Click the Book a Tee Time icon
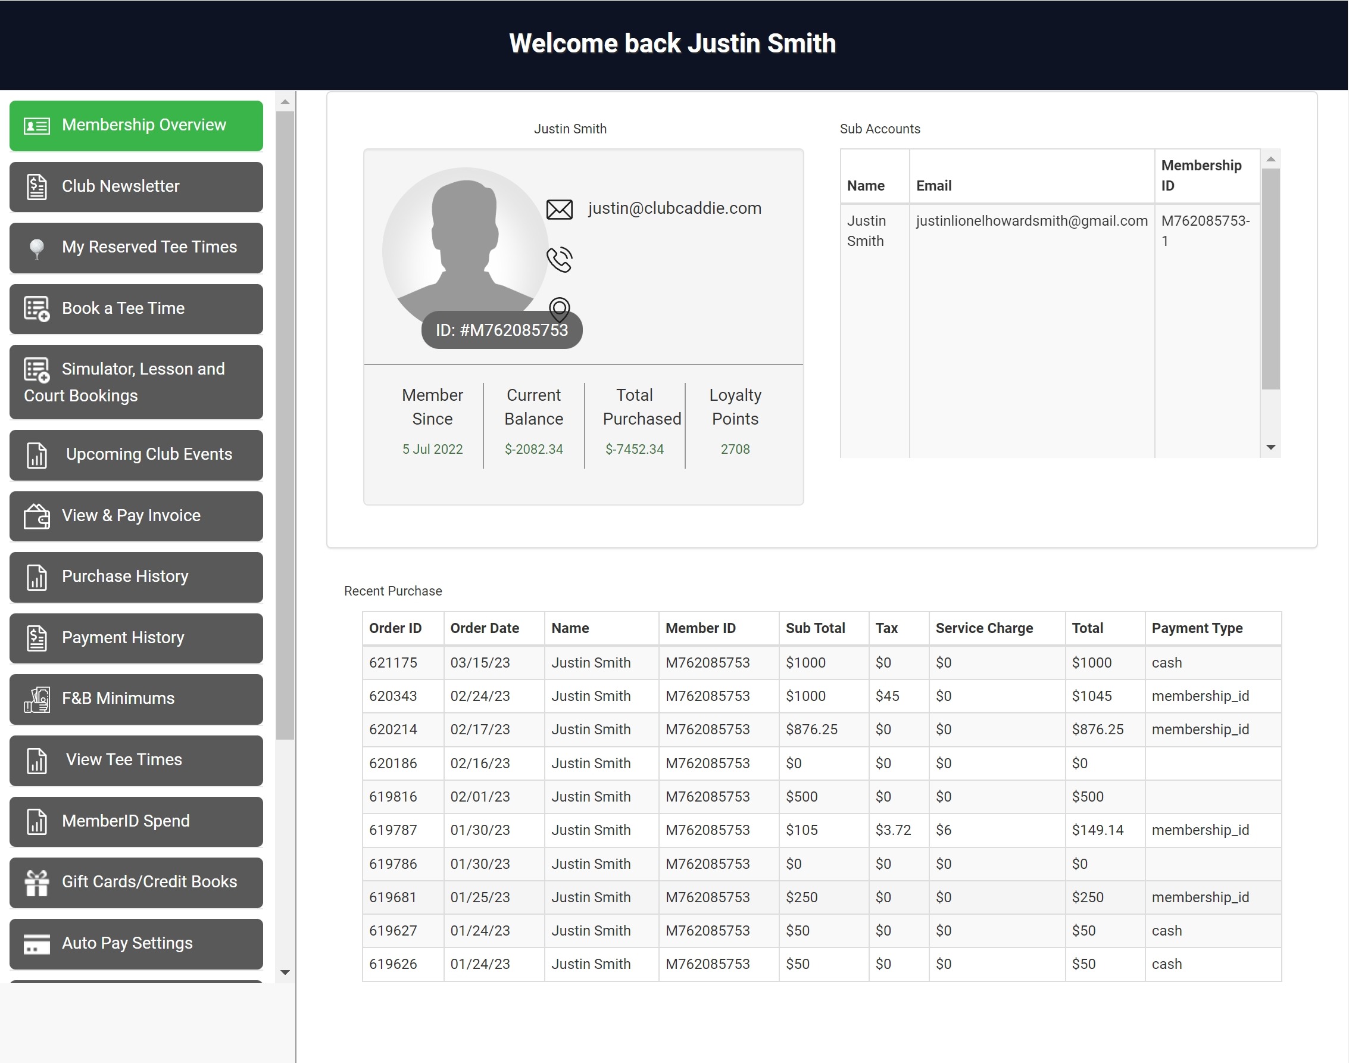This screenshot has height=1063, width=1349. (x=37, y=308)
